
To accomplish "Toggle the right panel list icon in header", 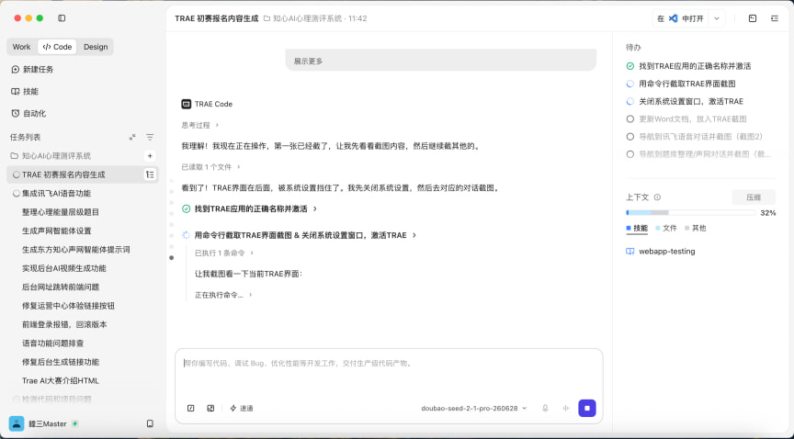I will point(775,18).
